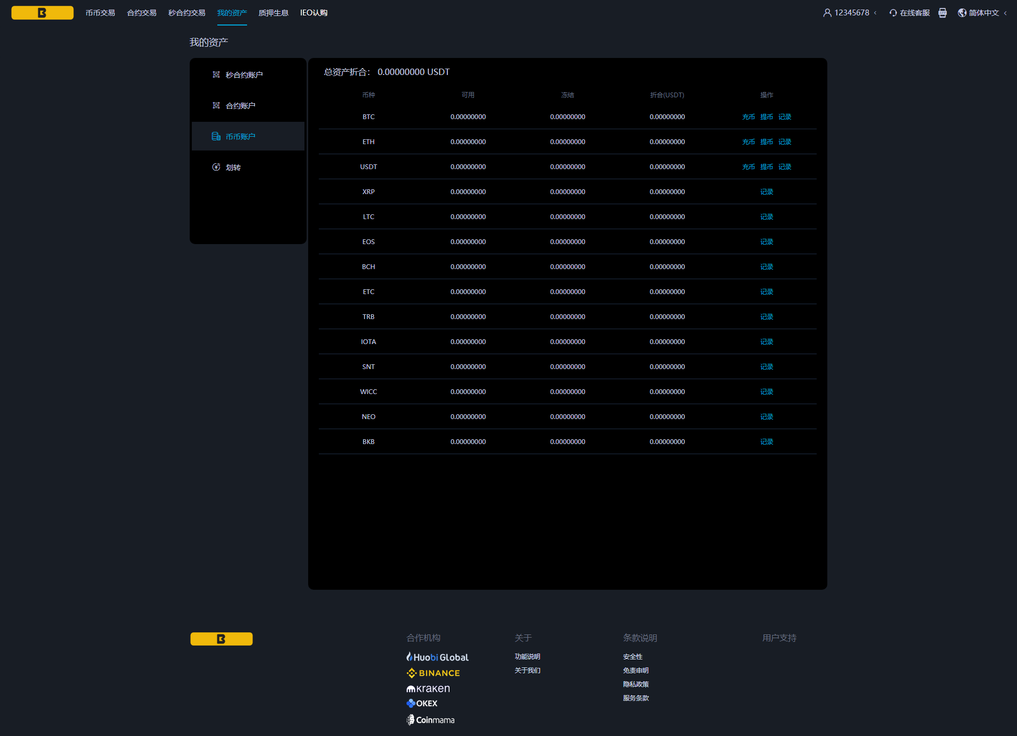Screen dimensions: 1017x736
Task: Open the 合约交易 nav tab
Action: tap(142, 13)
